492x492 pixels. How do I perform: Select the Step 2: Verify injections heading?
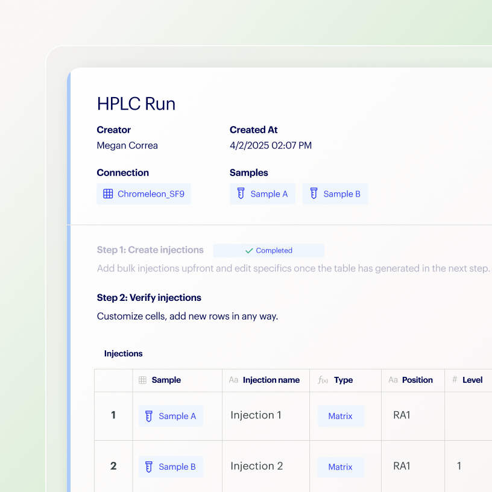pos(149,297)
